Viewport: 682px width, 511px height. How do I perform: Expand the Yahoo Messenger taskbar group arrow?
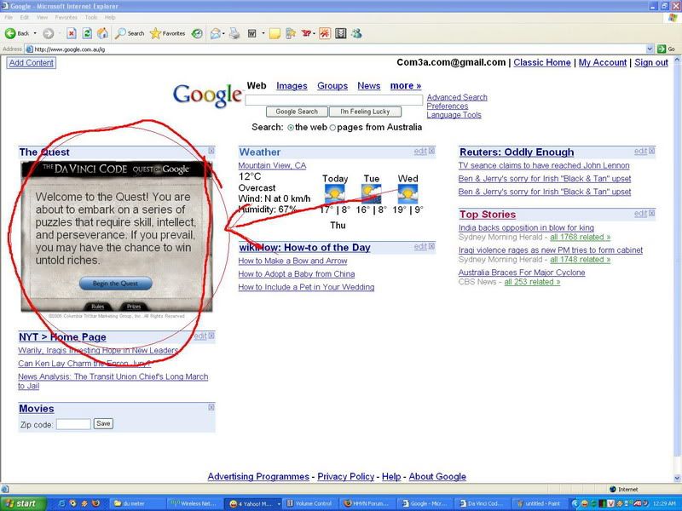coord(279,503)
